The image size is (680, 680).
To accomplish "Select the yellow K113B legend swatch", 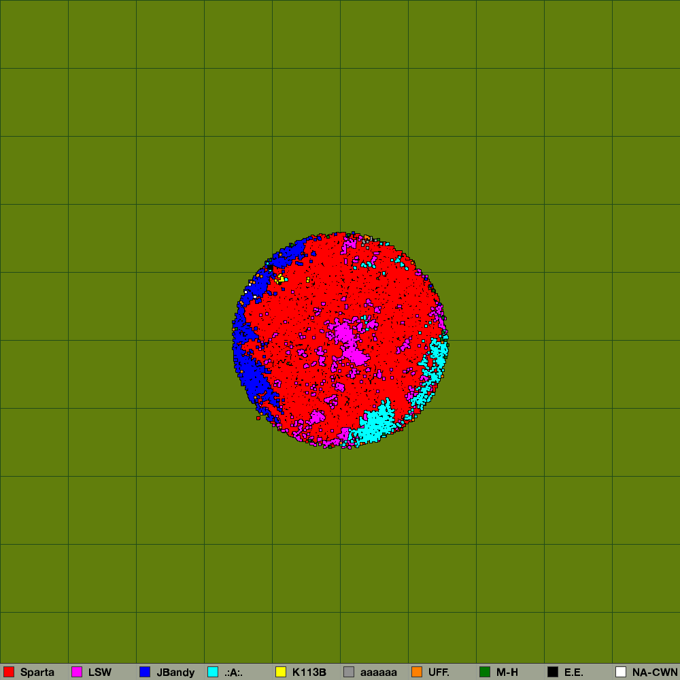I will click(x=281, y=672).
